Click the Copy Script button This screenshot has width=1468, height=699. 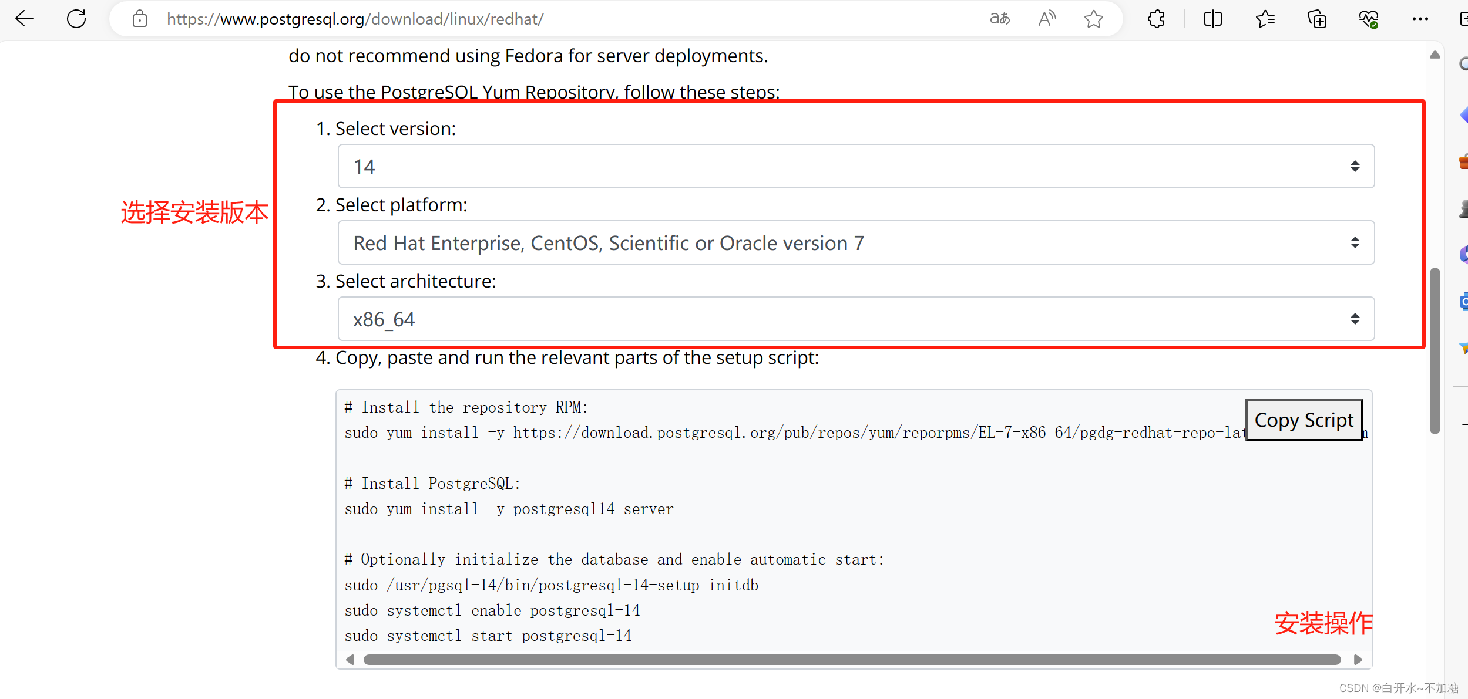click(x=1304, y=420)
